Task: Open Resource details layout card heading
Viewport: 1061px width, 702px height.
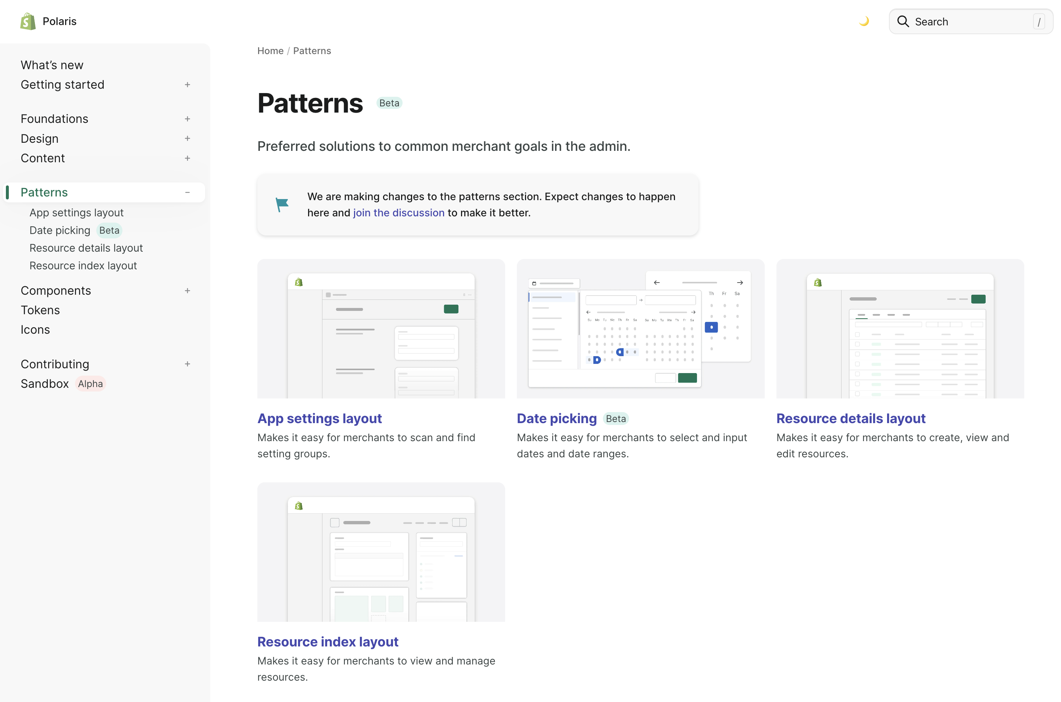Action: coord(851,418)
